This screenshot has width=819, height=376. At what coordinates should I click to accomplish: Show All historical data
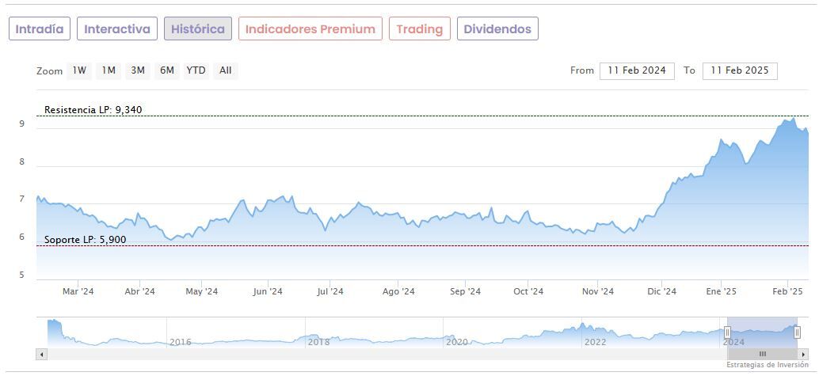coord(226,70)
